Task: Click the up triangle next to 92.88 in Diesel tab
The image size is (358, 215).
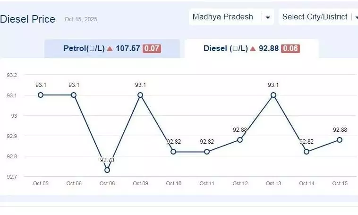Action: pos(253,49)
